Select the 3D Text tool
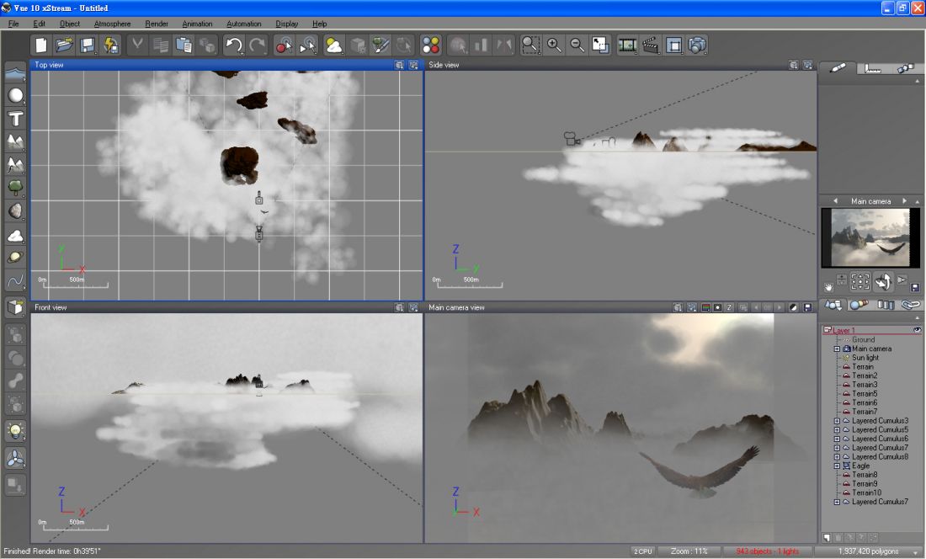 tap(15, 119)
